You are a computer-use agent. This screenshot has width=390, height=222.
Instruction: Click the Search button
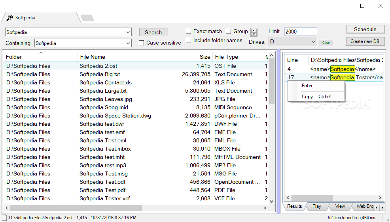click(153, 32)
